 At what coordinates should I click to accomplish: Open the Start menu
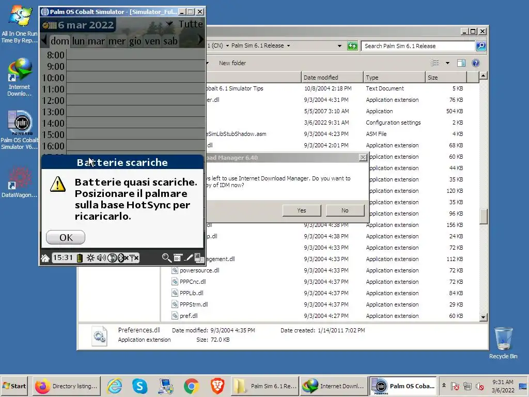click(14, 386)
